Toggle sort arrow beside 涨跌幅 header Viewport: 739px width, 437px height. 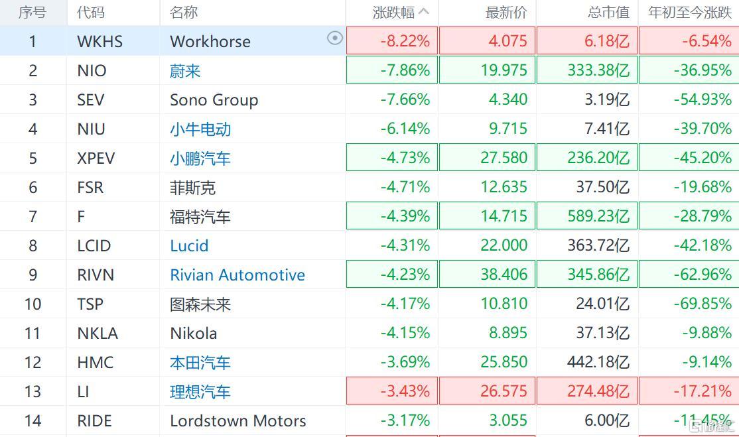coord(425,12)
